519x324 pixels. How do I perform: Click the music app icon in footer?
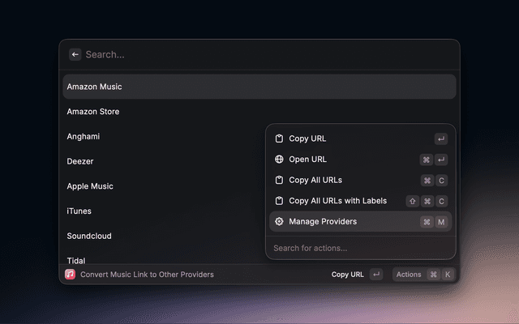[71, 275]
